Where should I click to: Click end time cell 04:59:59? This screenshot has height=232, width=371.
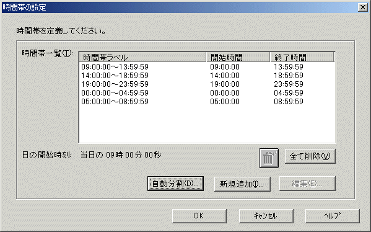(x=289, y=93)
